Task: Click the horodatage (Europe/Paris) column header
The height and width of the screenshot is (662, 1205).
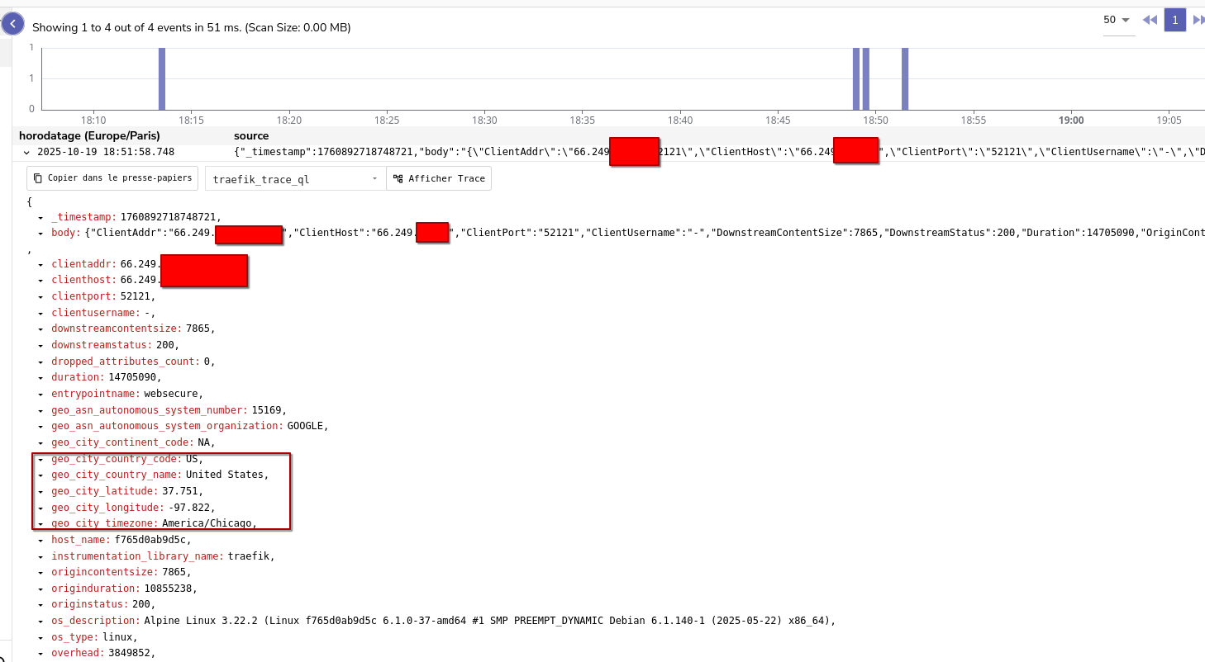Action: (x=89, y=135)
